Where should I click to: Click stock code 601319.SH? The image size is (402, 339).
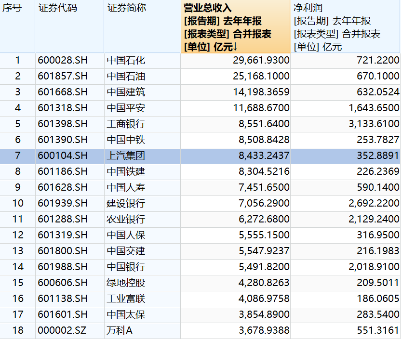pos(63,235)
